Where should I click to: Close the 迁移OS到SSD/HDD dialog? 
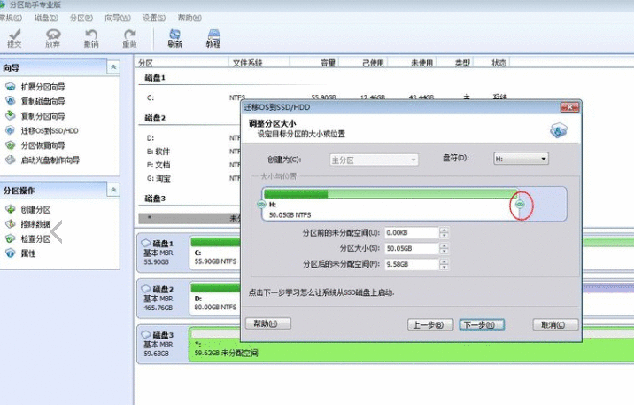pos(569,107)
